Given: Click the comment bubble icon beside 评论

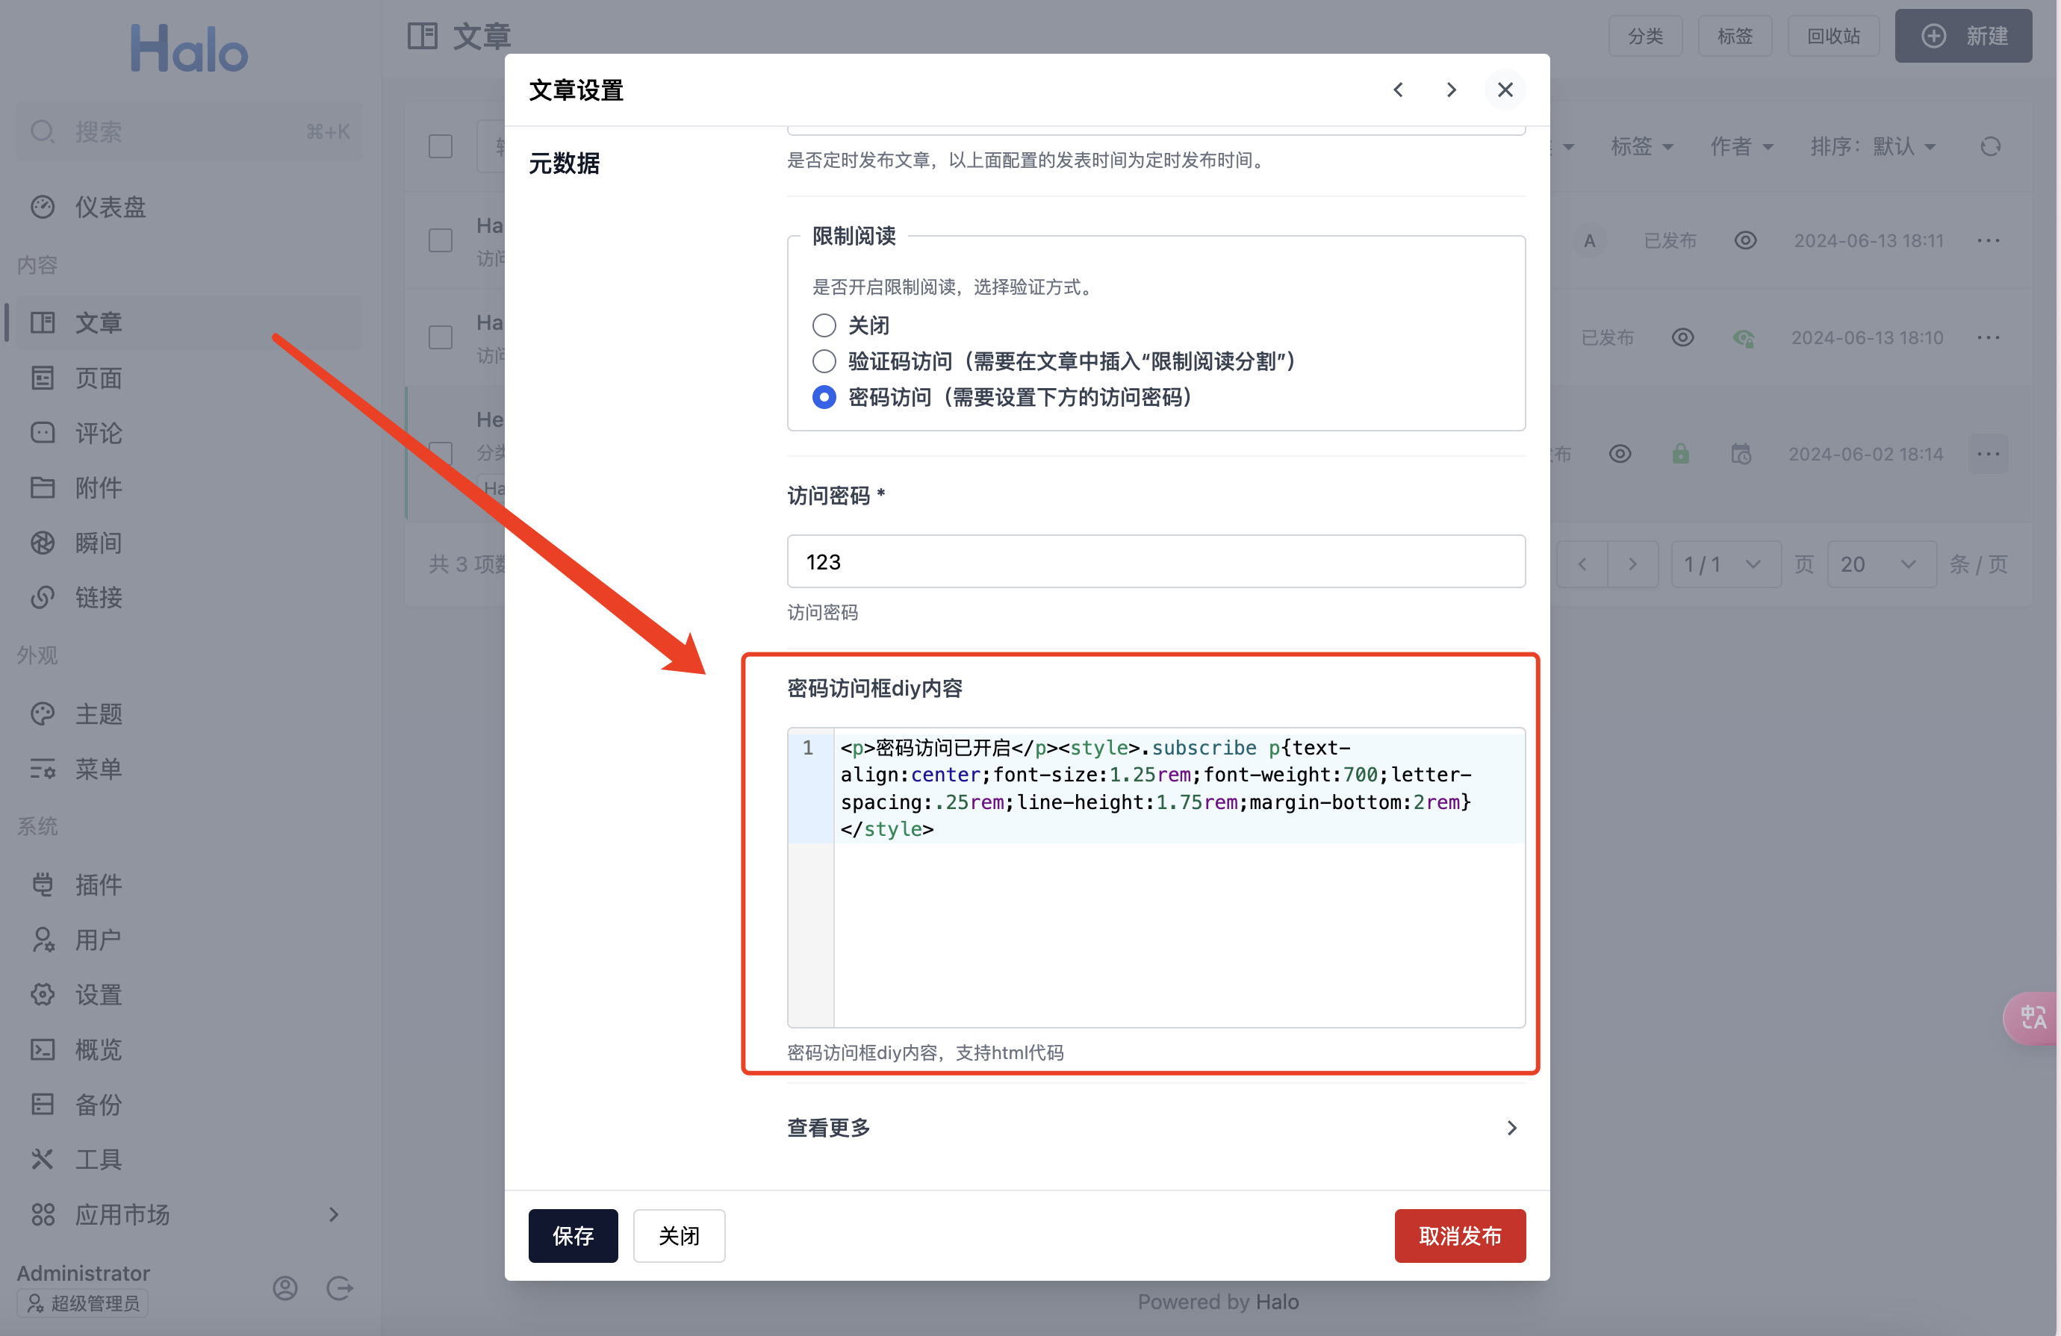Looking at the screenshot, I should click(x=43, y=433).
